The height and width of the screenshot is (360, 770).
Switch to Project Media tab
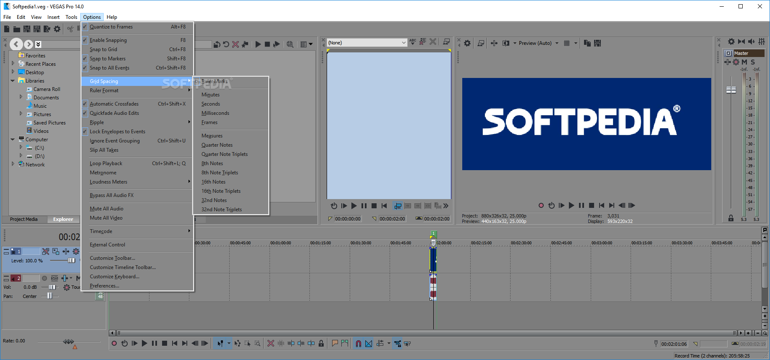point(24,219)
